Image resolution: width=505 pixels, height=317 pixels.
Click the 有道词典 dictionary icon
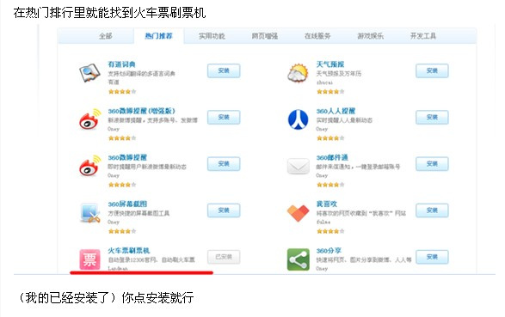coord(89,73)
